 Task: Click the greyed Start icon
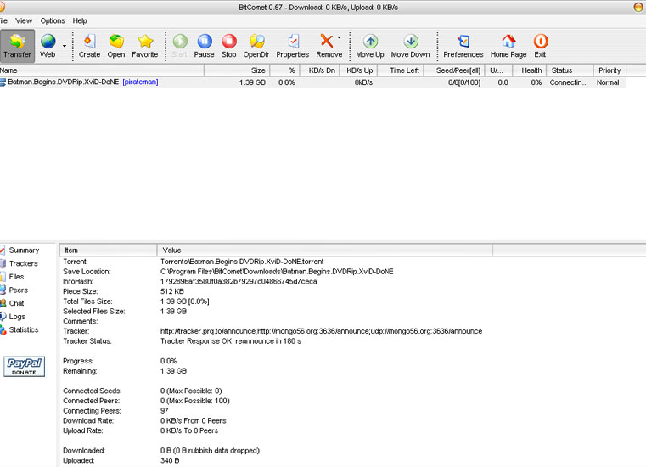tap(180, 42)
